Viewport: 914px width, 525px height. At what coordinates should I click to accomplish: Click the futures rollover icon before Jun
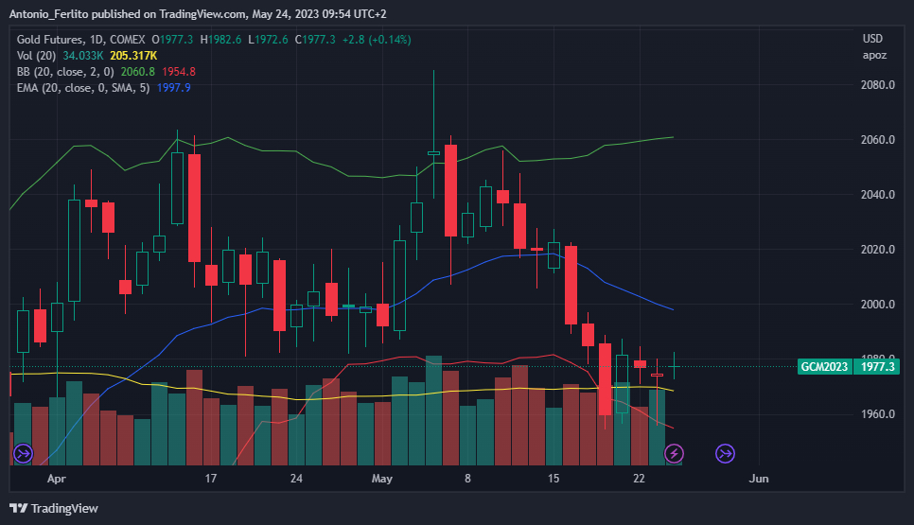point(725,454)
